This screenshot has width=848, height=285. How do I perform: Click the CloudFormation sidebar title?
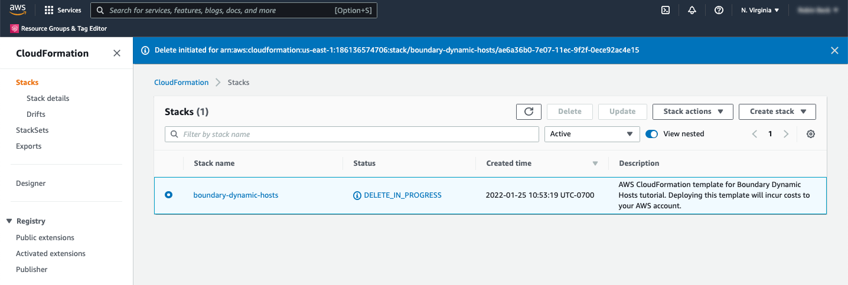[x=53, y=53]
